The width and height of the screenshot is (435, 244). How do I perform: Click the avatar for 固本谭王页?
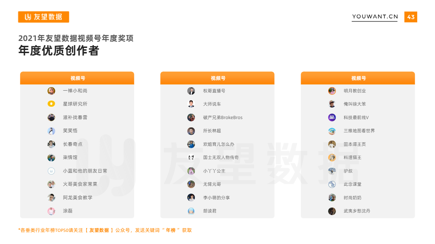click(332, 144)
